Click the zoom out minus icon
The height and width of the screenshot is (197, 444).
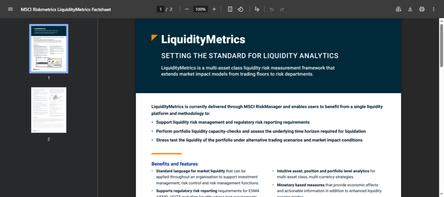click(x=187, y=9)
